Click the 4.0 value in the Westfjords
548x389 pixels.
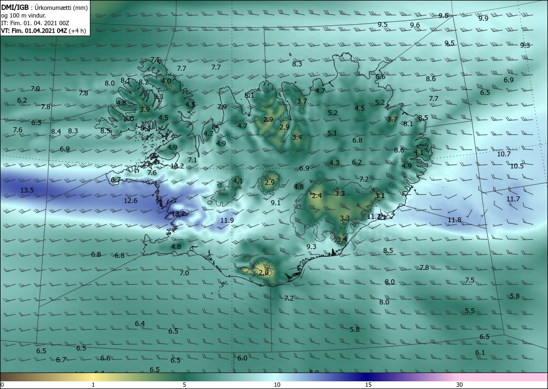click(166, 81)
